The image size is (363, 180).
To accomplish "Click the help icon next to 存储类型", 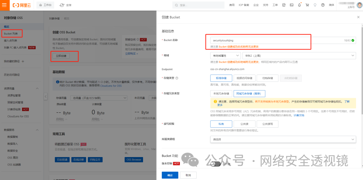I will tap(177, 78).
